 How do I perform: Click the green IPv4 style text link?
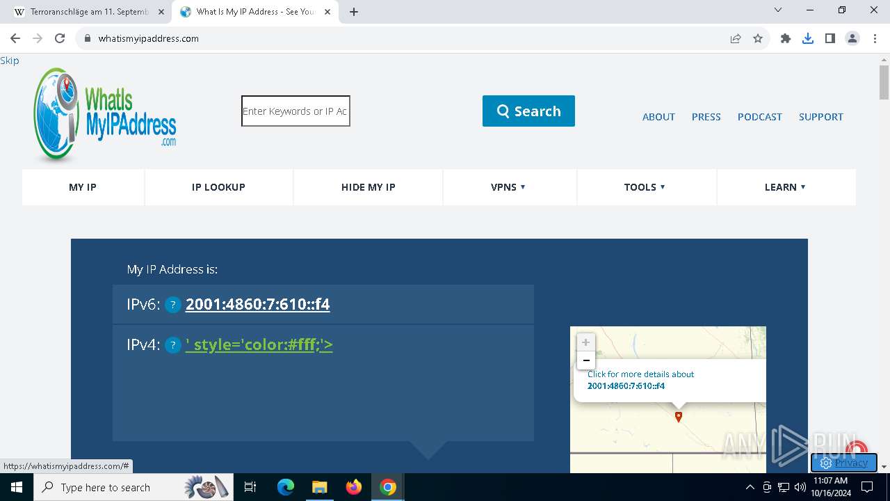pos(259,344)
